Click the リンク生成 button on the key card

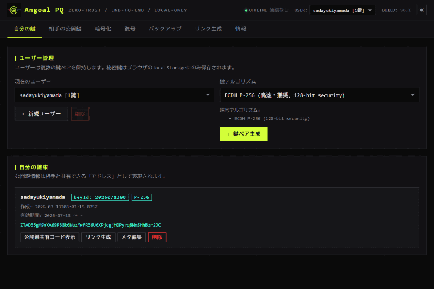(98, 237)
